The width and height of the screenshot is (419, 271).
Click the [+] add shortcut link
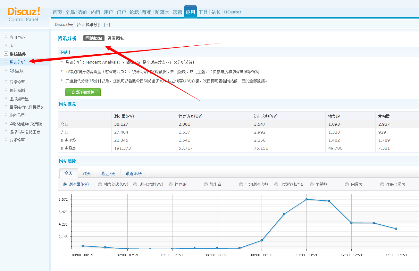point(107,25)
